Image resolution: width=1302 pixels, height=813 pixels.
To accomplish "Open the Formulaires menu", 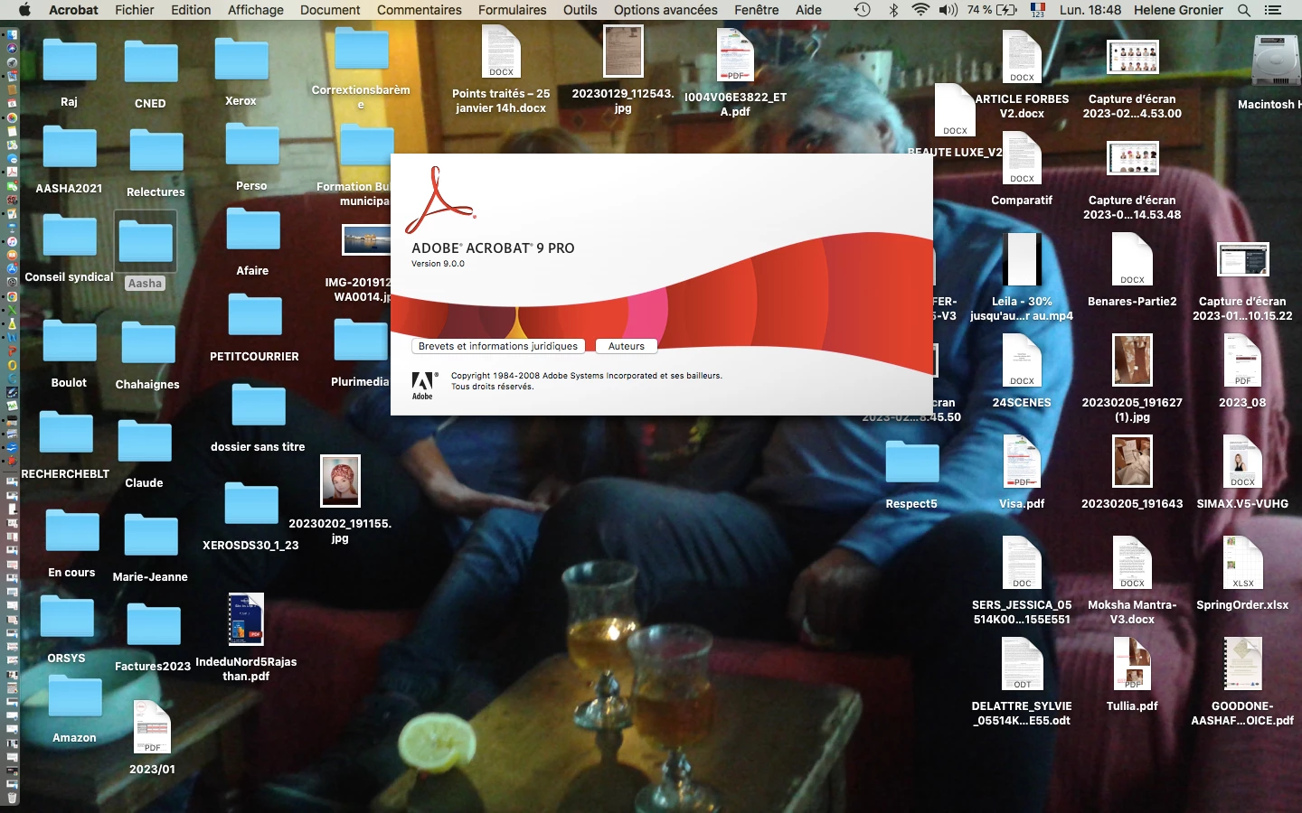I will [x=513, y=10].
